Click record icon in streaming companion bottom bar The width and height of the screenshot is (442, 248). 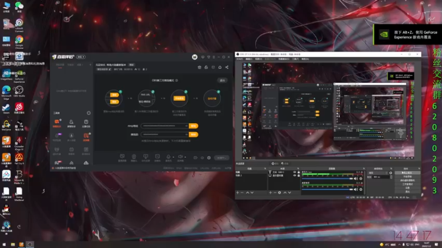196,158
